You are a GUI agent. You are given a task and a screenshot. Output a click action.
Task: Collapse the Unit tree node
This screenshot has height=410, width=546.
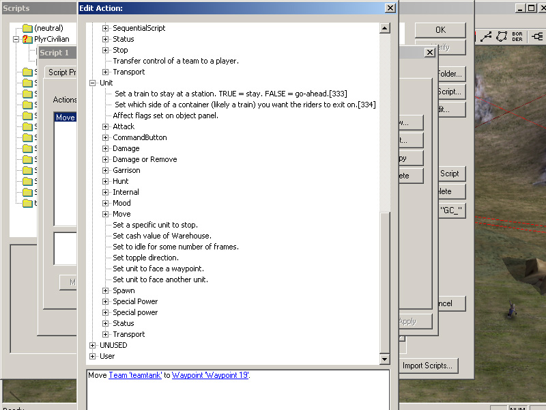(x=93, y=83)
